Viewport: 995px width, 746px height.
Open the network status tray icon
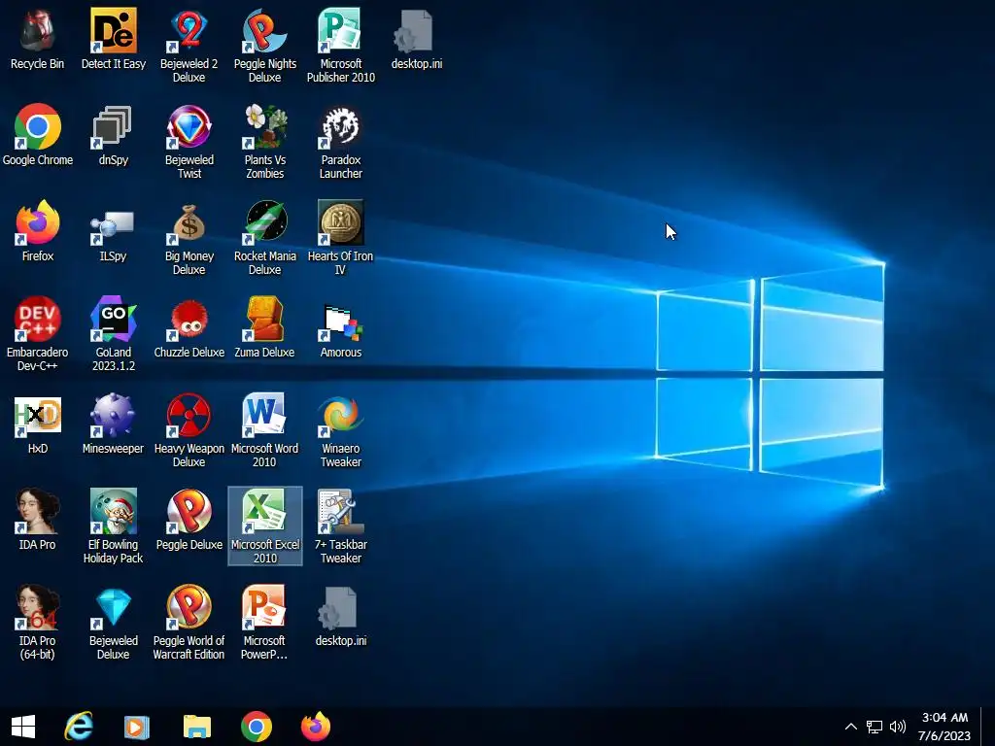pyautogui.click(x=875, y=727)
